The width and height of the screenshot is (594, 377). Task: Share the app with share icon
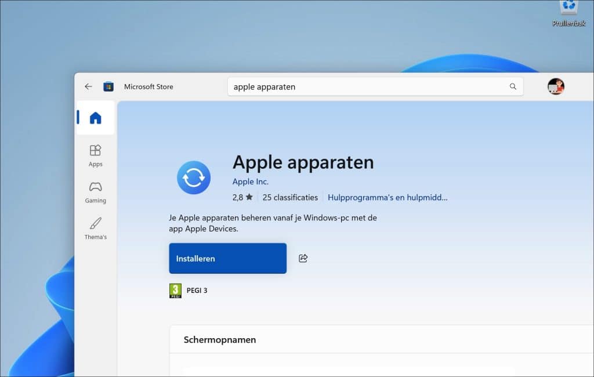(x=303, y=259)
